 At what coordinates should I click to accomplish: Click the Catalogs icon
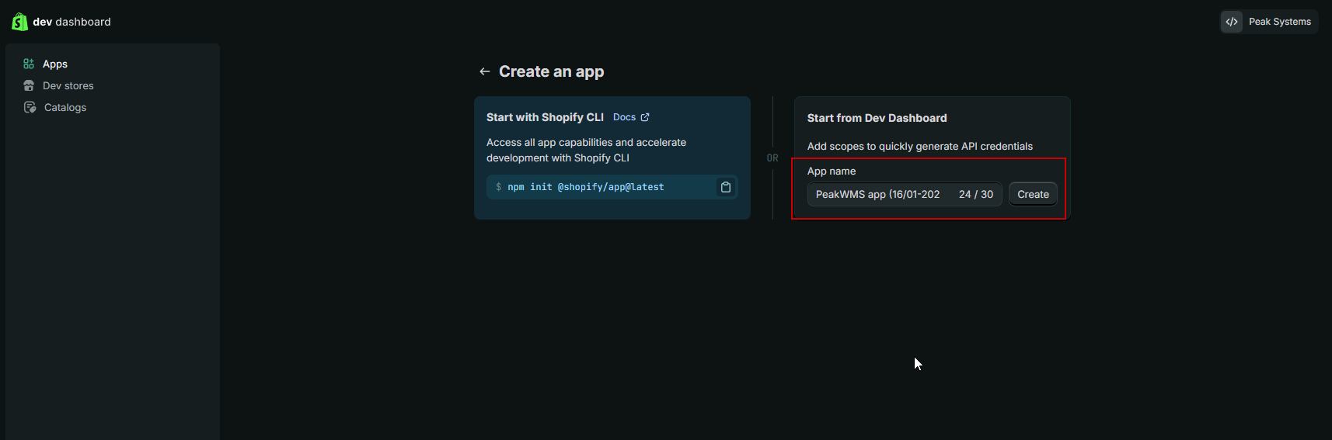click(30, 107)
